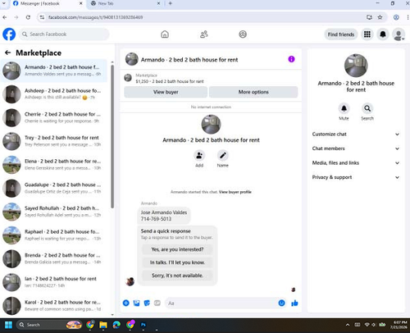Image resolution: width=410 pixels, height=333 pixels.
Task: Click the browser address bar URL
Action: (96, 17)
